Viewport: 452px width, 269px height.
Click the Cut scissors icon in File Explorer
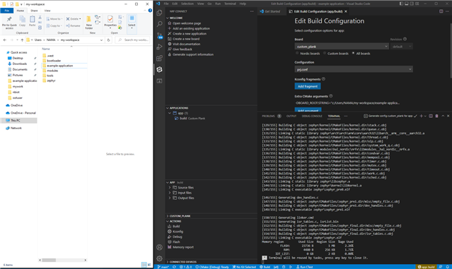(x=40, y=18)
